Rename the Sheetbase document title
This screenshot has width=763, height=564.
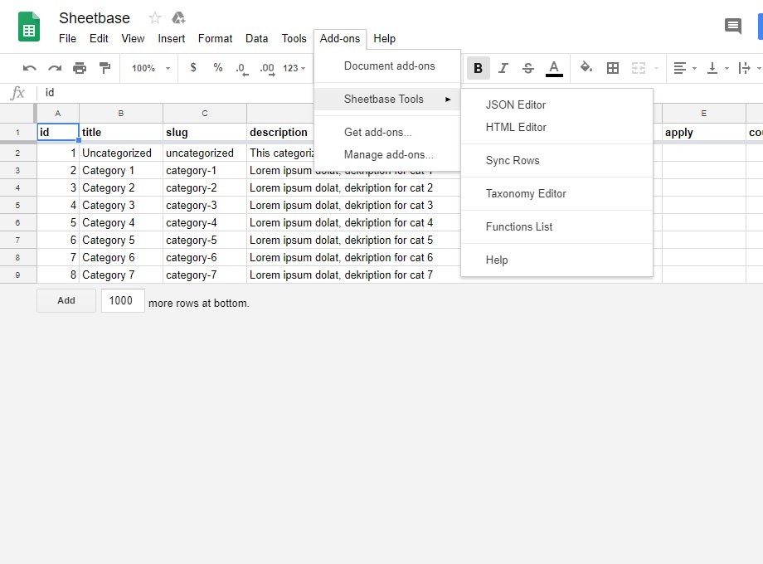point(95,18)
